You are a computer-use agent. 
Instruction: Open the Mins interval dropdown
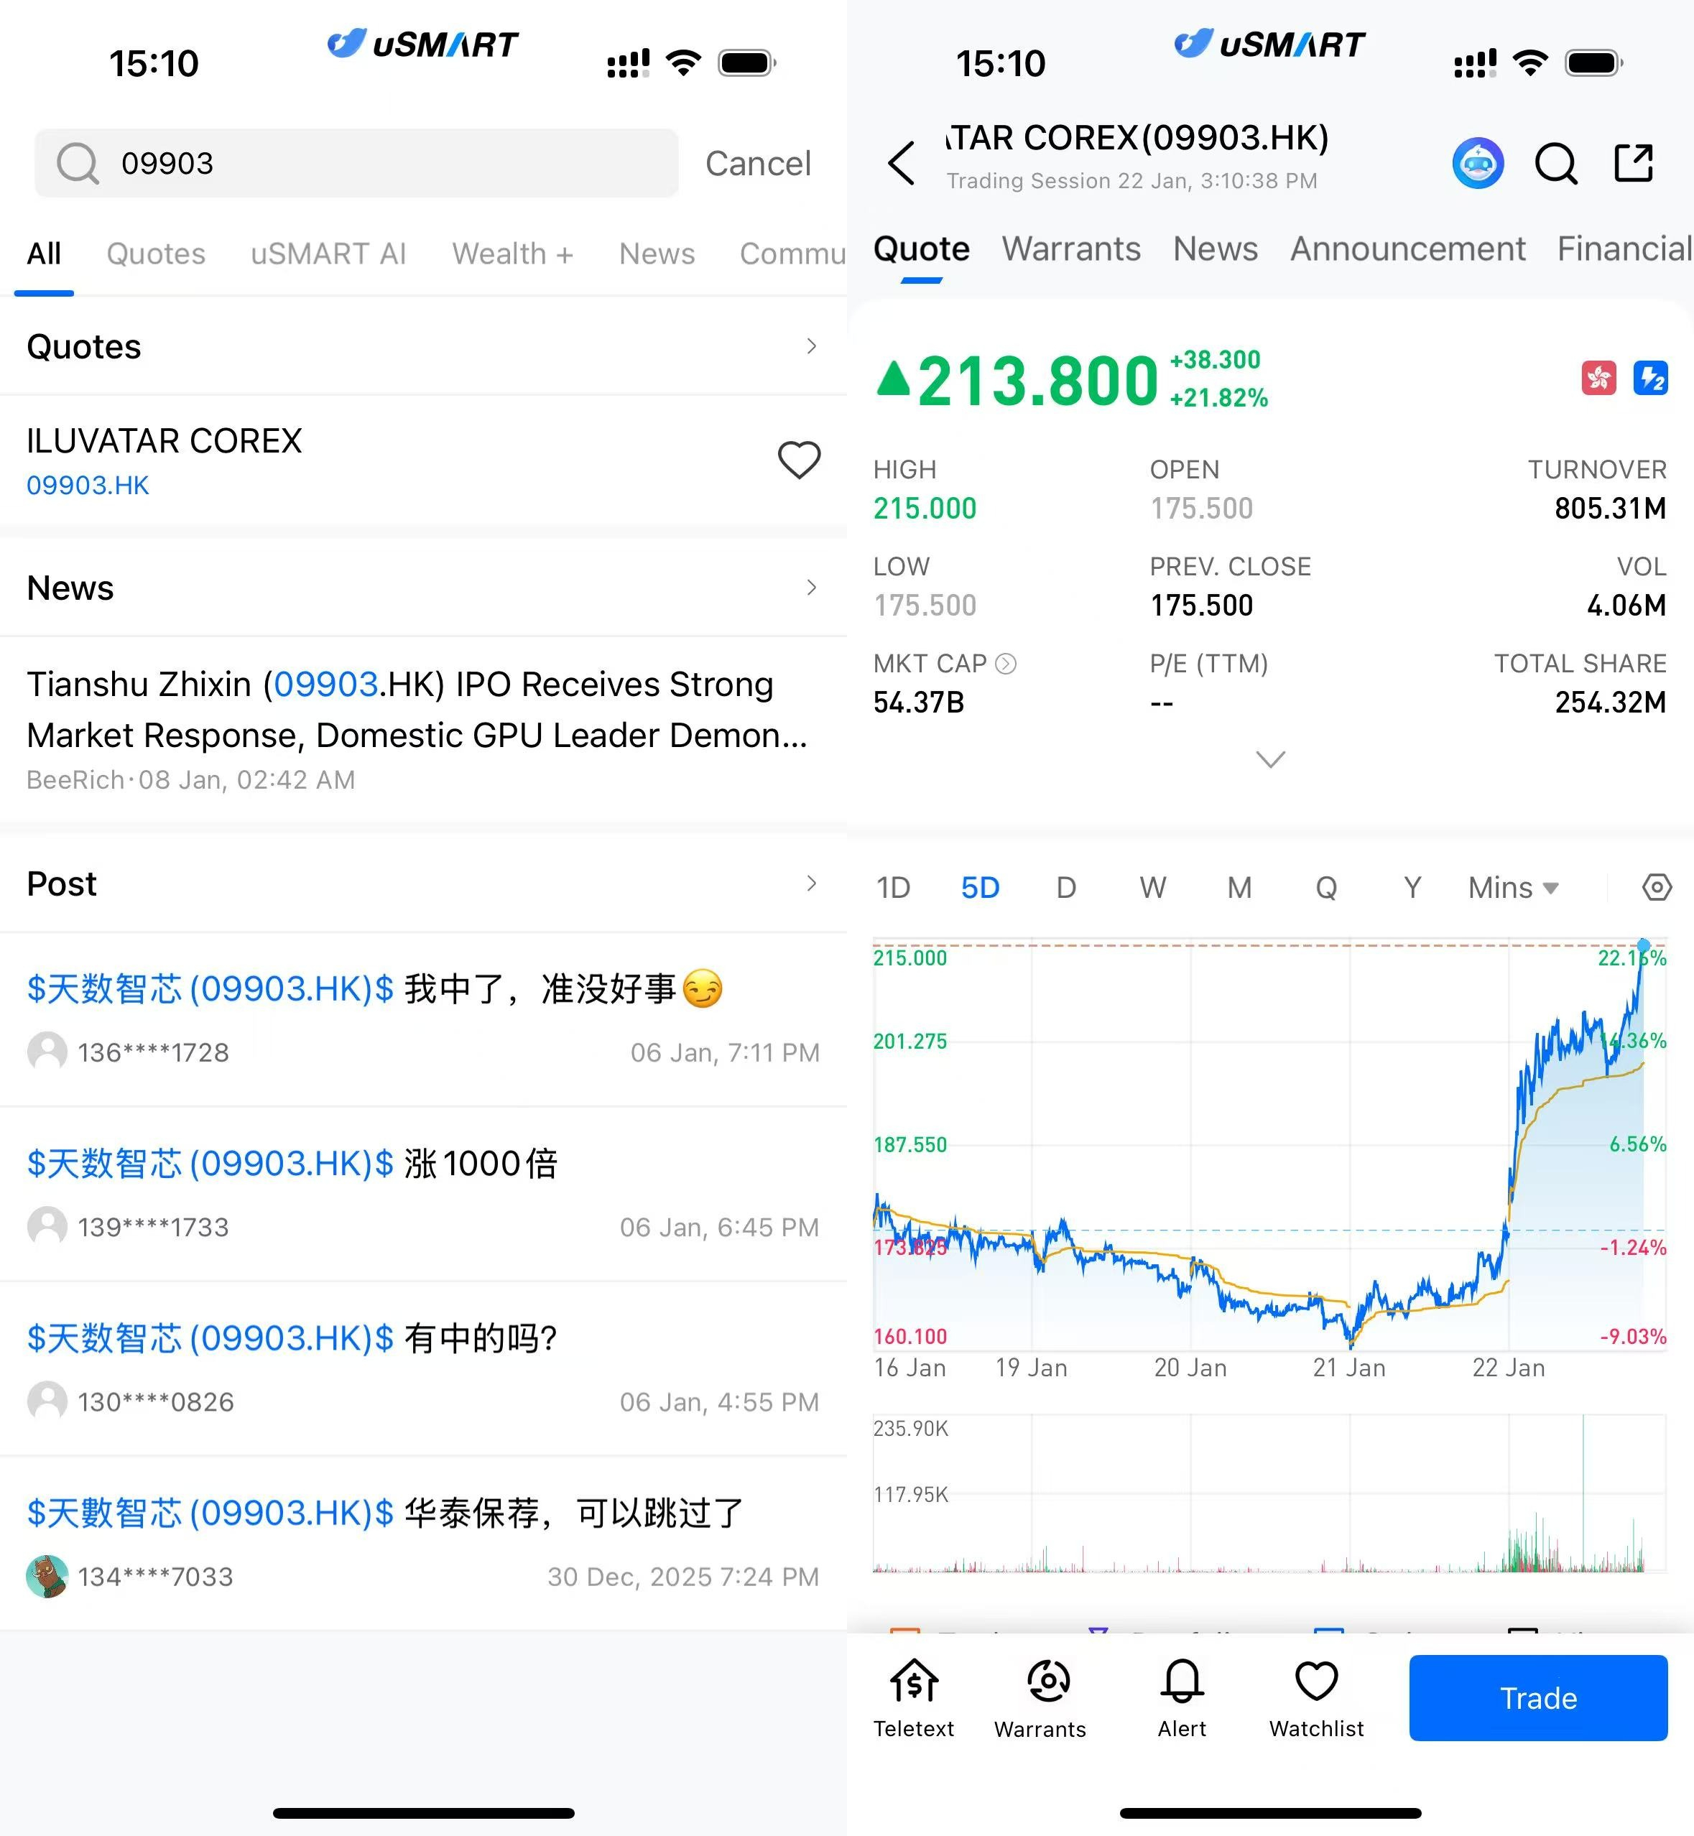point(1512,887)
